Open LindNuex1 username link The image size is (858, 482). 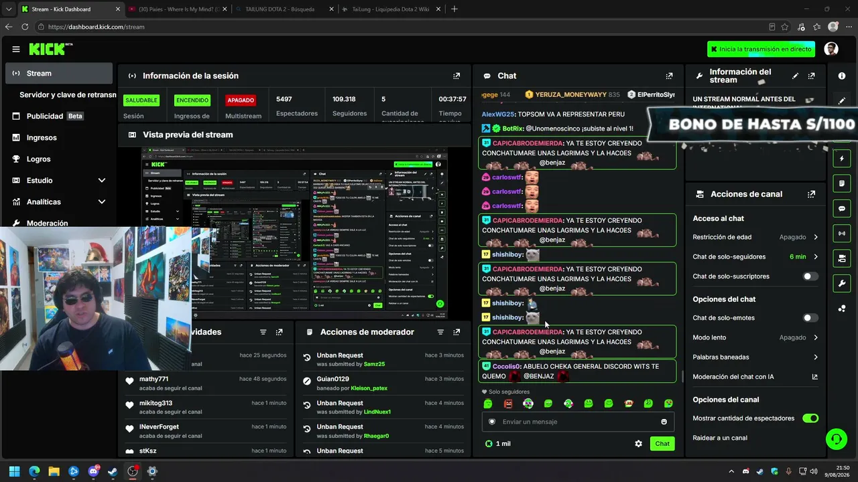click(x=377, y=412)
